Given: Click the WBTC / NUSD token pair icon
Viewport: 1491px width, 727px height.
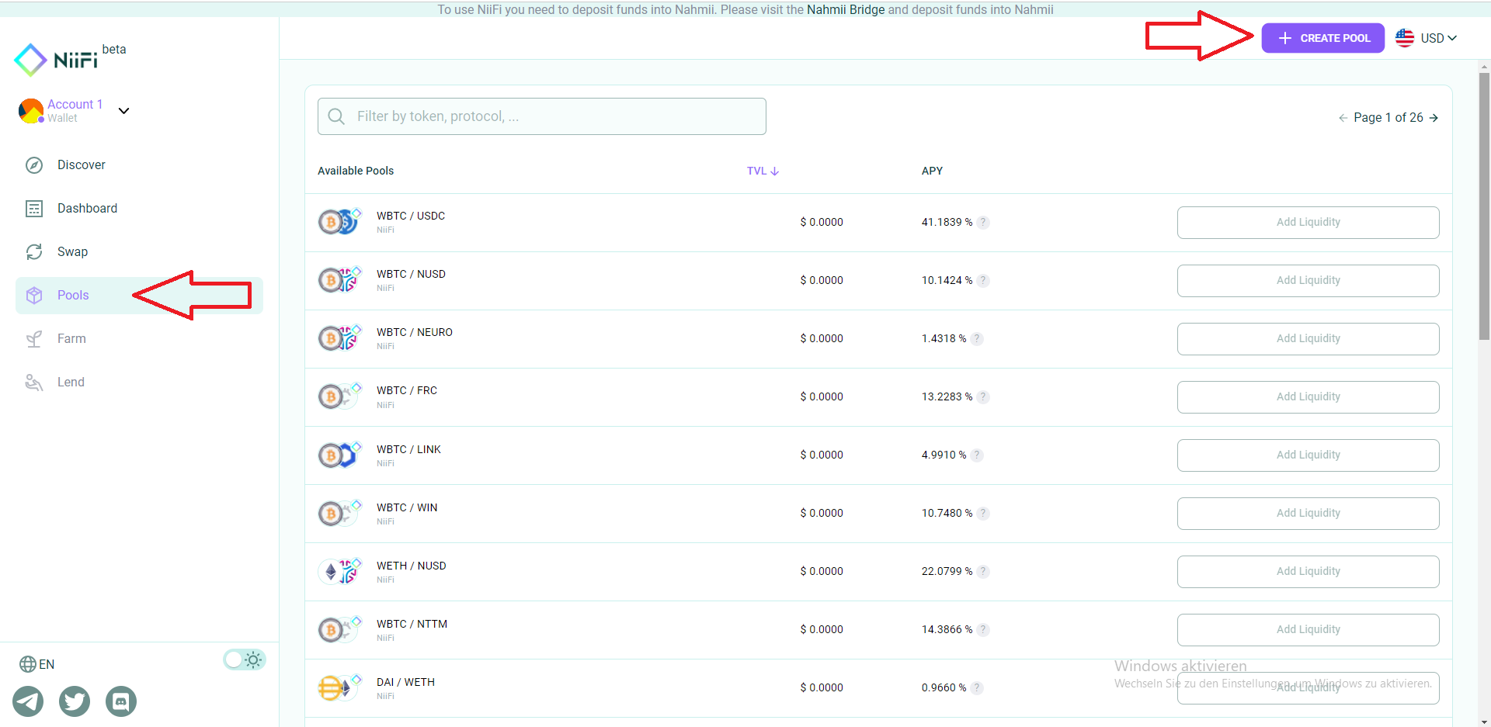Looking at the screenshot, I should tap(340, 280).
